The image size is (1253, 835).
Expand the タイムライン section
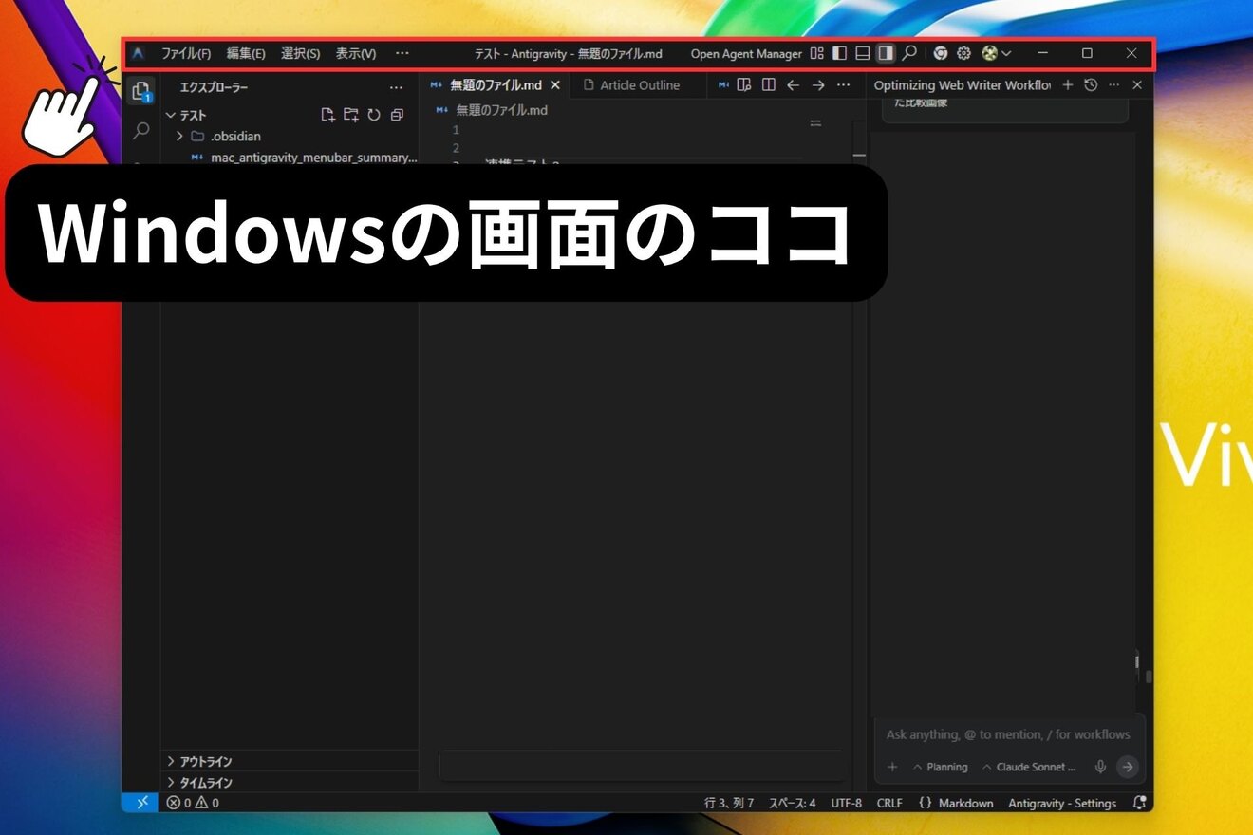(290, 782)
